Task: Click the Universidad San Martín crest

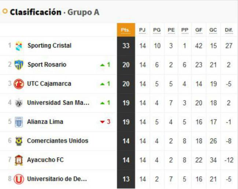Action: tap(19, 103)
